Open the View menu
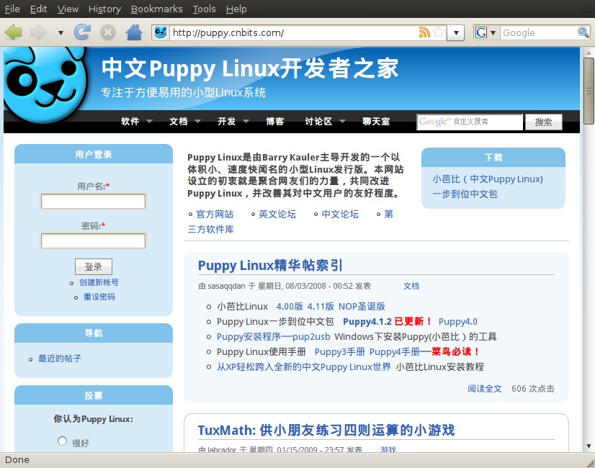 tap(68, 9)
